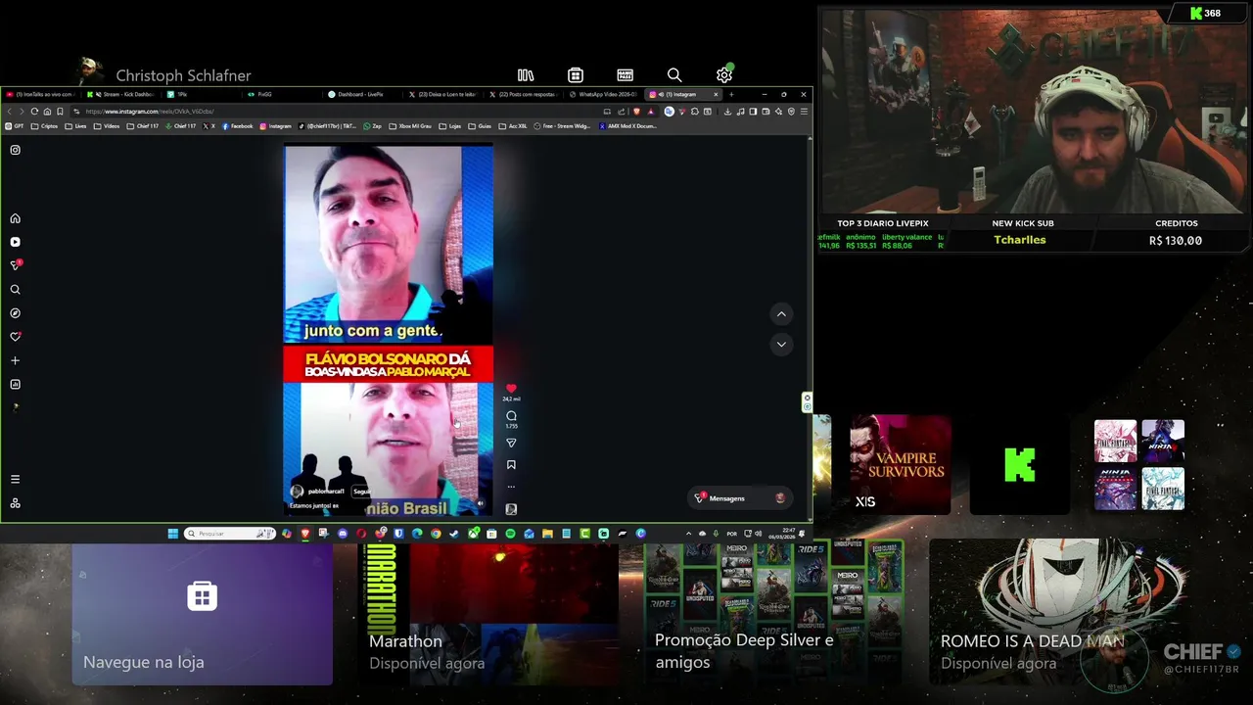Viewport: 1253px width, 705px height.
Task: Switch to the 1Pix browser tab
Action: [202, 94]
